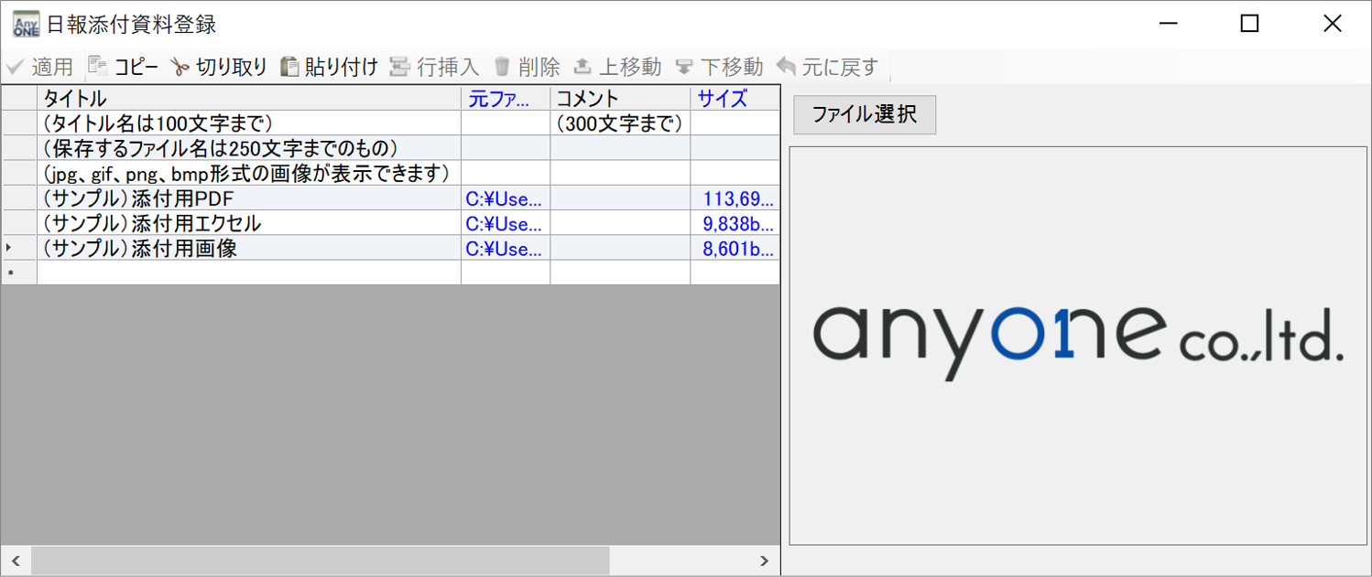Select the Cut (切り取り) scissors icon
Screen dimensions: 1372x577
pyautogui.click(x=180, y=67)
